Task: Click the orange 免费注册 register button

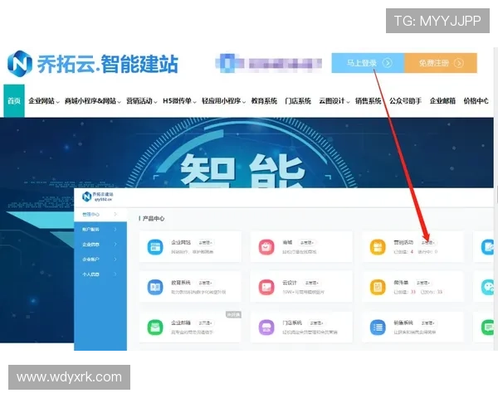Action: point(441,63)
